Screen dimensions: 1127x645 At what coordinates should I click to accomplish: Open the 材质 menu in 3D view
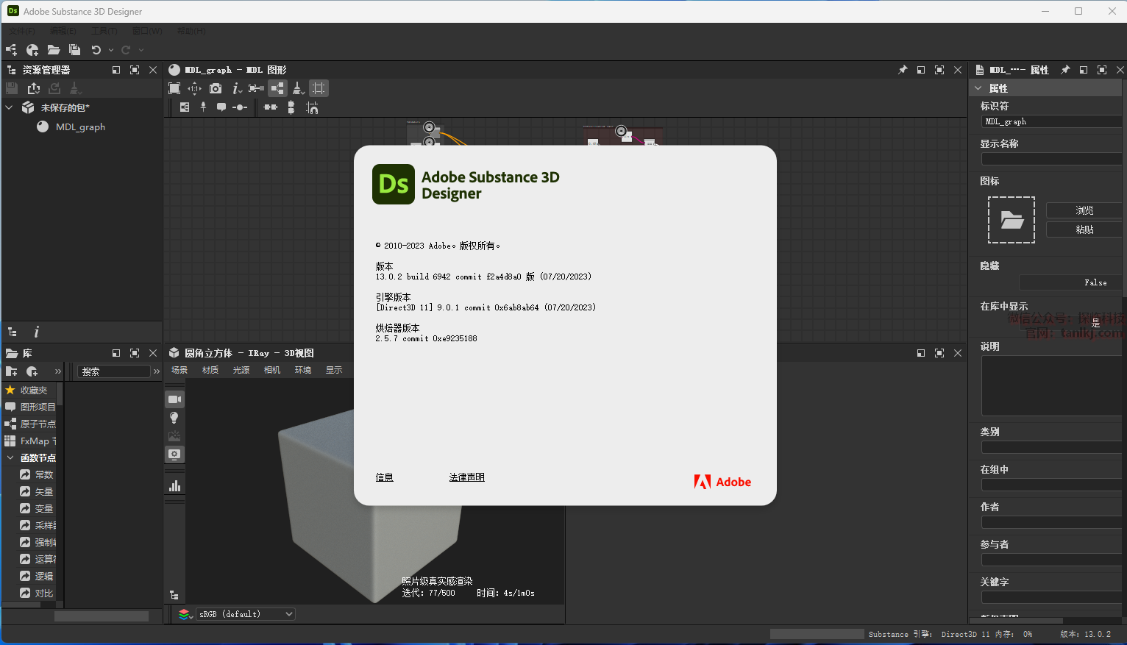210,370
